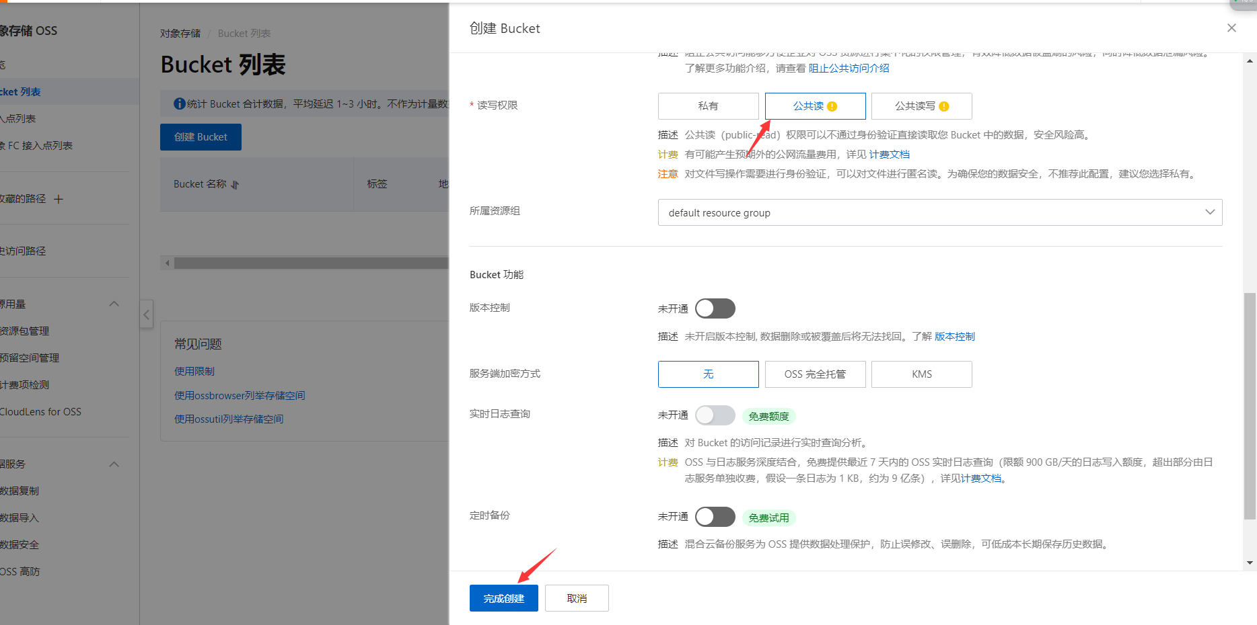Collapse the sidebar with arrow handle
Image resolution: width=1257 pixels, height=625 pixels.
point(146,315)
